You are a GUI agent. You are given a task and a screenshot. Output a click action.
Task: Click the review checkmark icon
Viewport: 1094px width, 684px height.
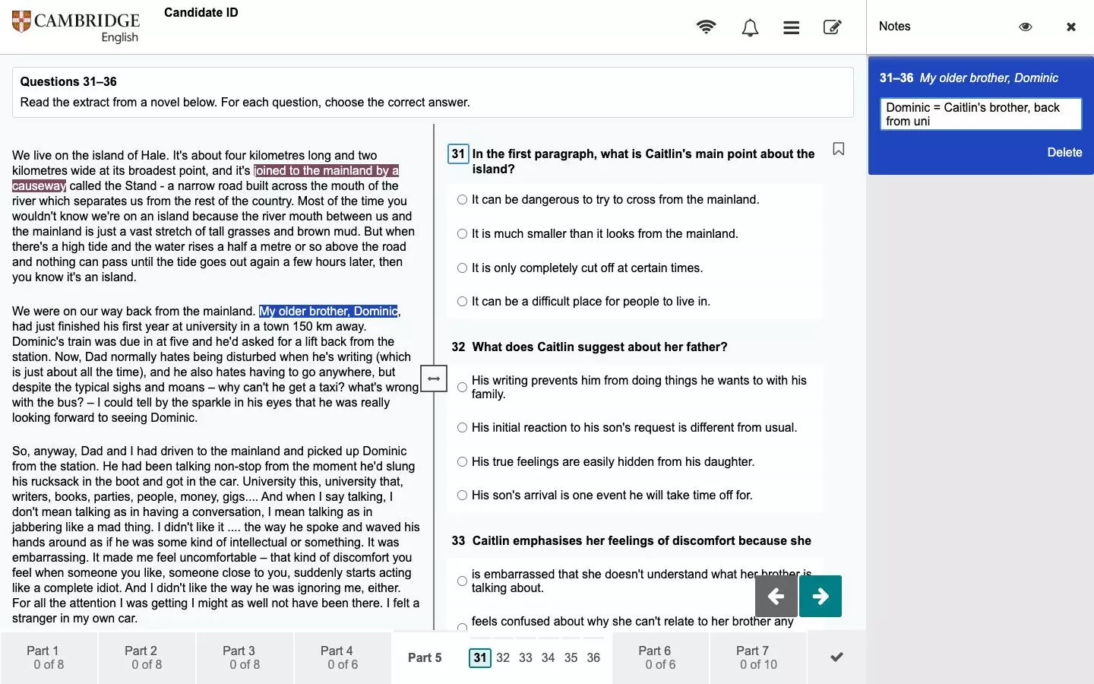tap(836, 657)
